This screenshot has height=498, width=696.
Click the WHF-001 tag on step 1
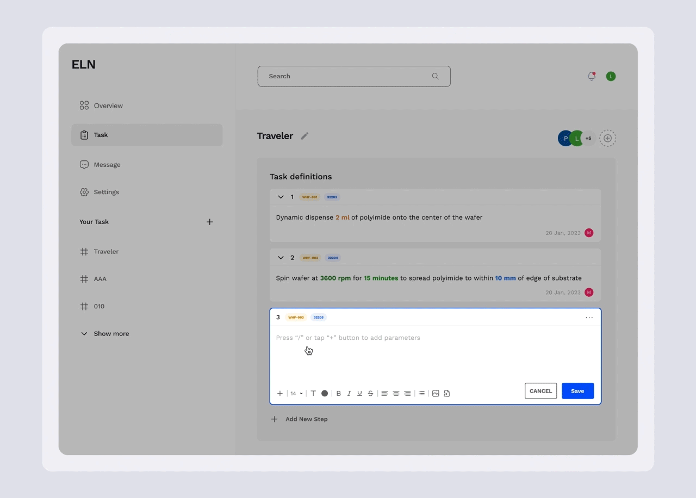[310, 197]
